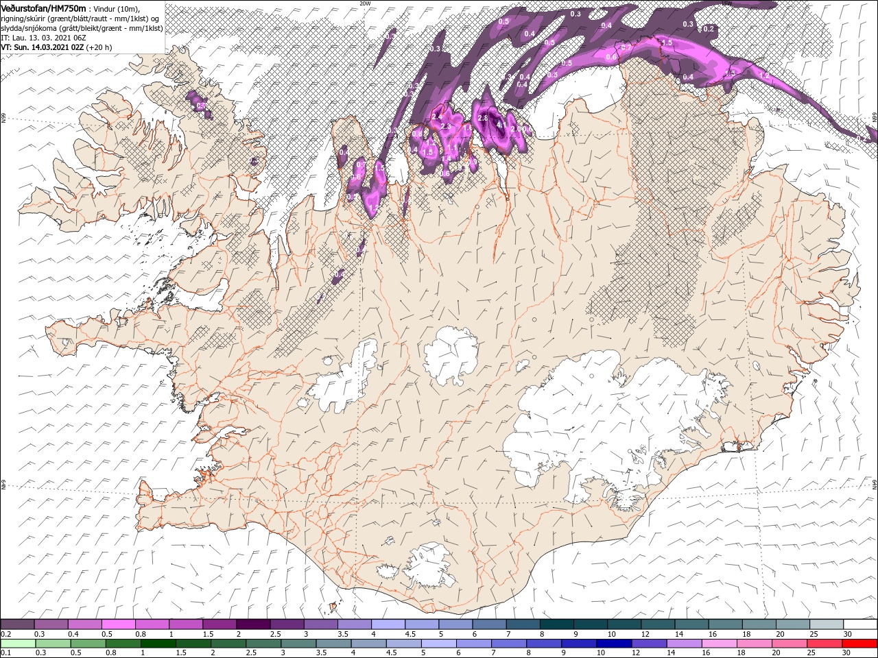Select top-row swatch between 4 and 4.5
The height and width of the screenshot is (658, 878).
point(387,624)
